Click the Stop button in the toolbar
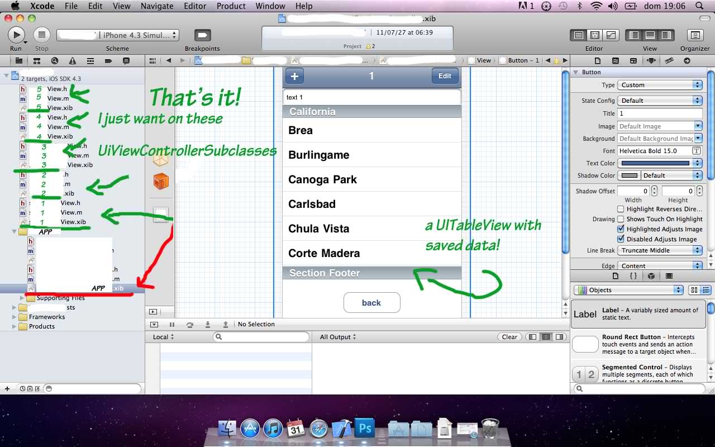 [x=41, y=35]
